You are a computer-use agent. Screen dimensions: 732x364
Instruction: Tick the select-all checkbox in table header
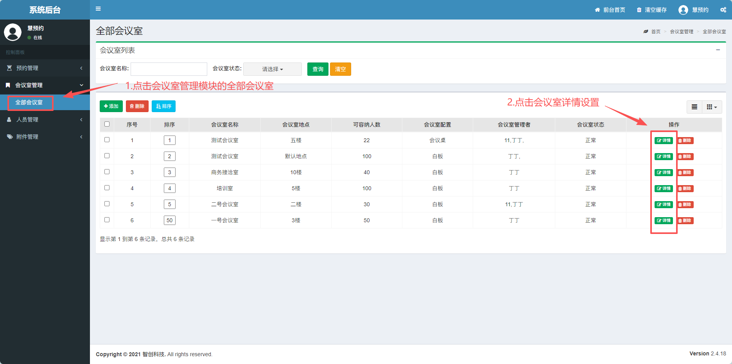(x=107, y=124)
